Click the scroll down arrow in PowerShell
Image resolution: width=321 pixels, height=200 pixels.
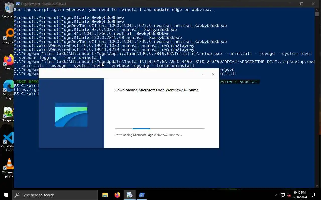(x=317, y=186)
